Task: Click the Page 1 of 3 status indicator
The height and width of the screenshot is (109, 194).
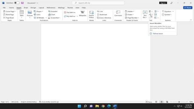Action: (x=5, y=102)
